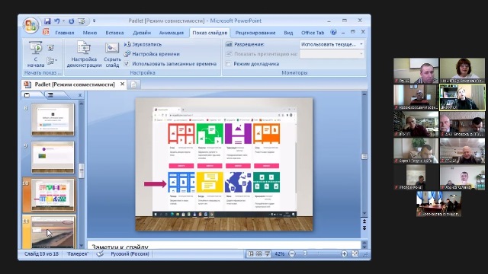Click Русский (Россия) language in status bar
488x274 pixels.
coord(130,253)
